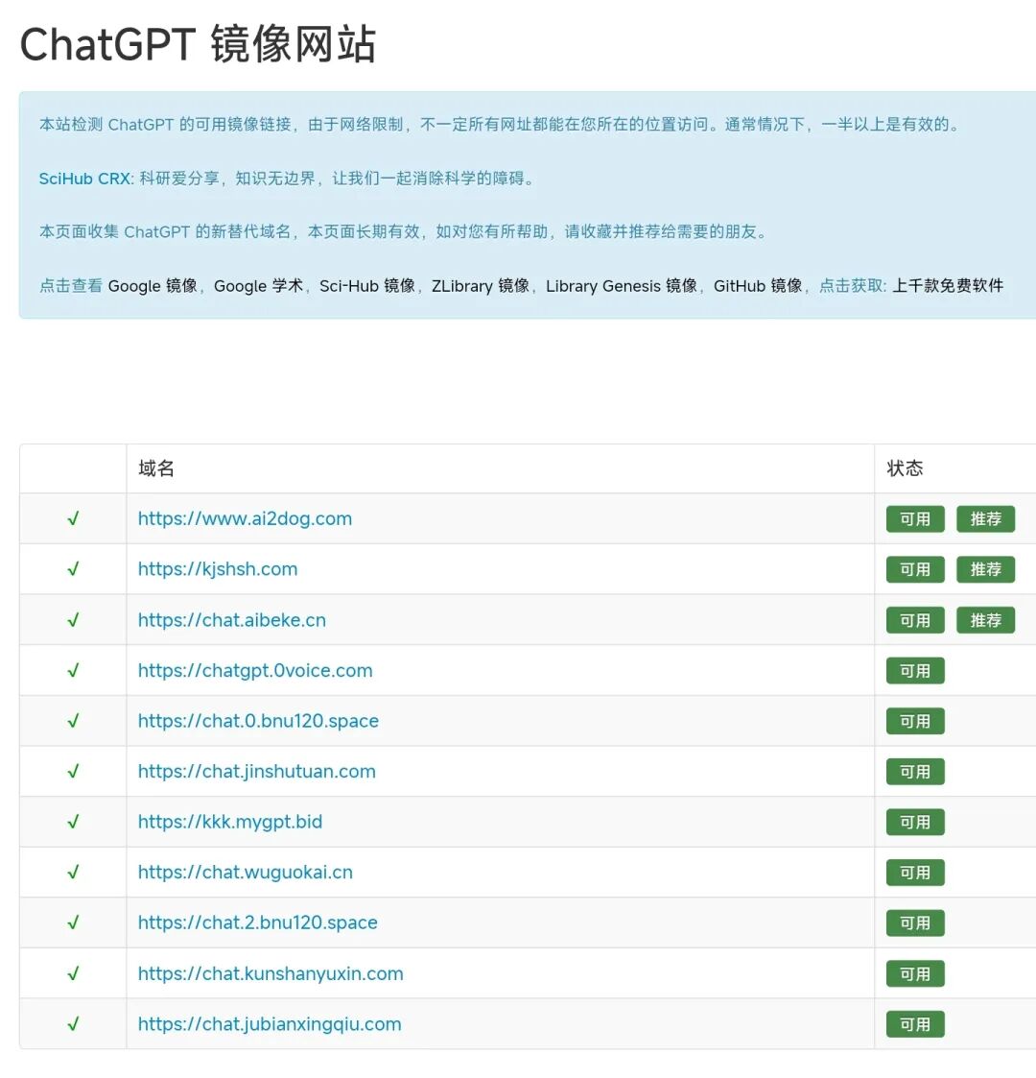Click the 状态 column header

click(x=905, y=468)
